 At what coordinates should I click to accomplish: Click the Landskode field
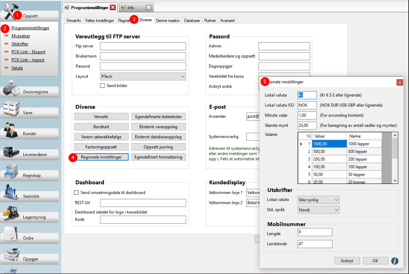point(315,244)
